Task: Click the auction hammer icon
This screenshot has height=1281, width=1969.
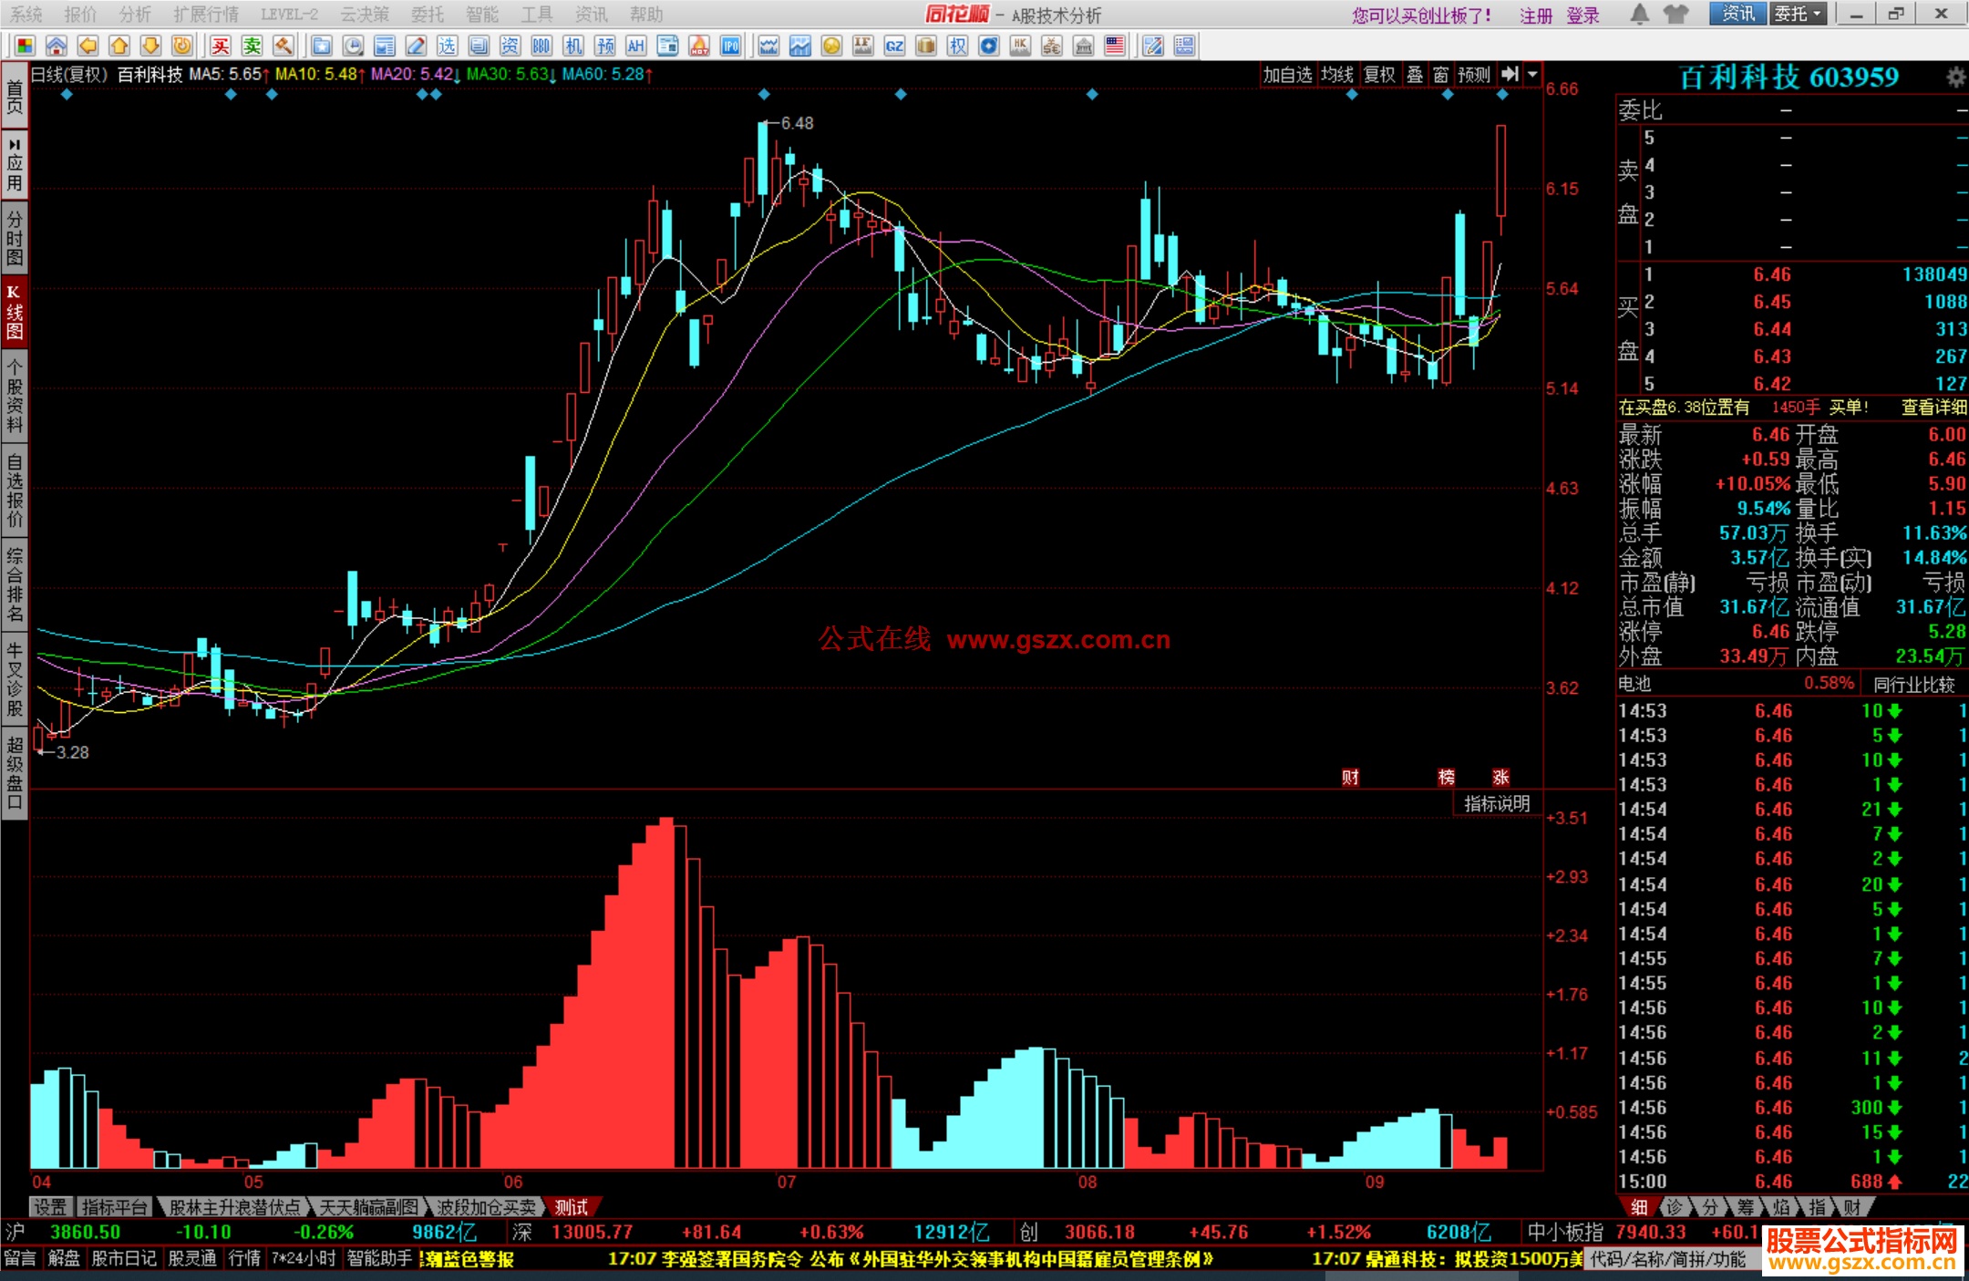Action: coord(283,46)
